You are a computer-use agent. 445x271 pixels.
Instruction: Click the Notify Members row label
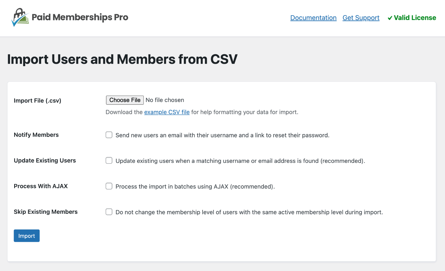pos(36,135)
